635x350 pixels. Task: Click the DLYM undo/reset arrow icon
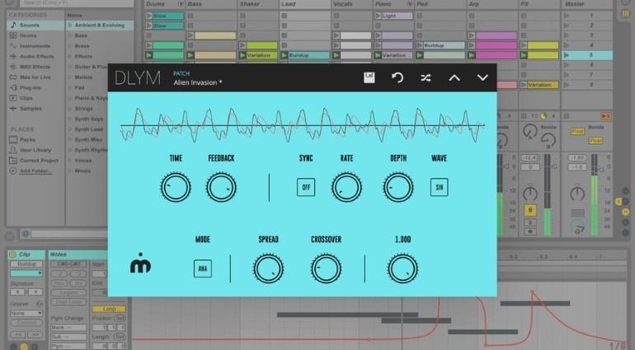[x=397, y=77]
